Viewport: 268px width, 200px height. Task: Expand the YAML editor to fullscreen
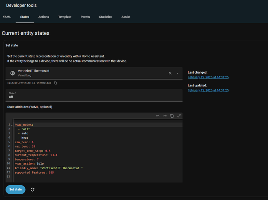click(x=179, y=116)
